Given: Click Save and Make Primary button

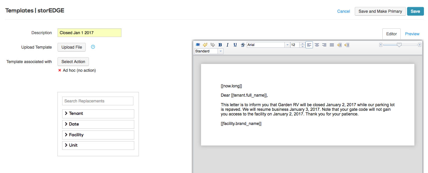Looking at the screenshot, I should [x=380, y=11].
